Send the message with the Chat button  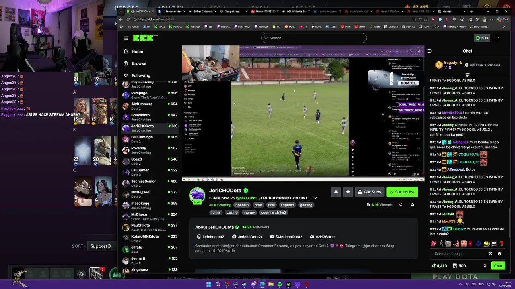[x=498, y=266]
